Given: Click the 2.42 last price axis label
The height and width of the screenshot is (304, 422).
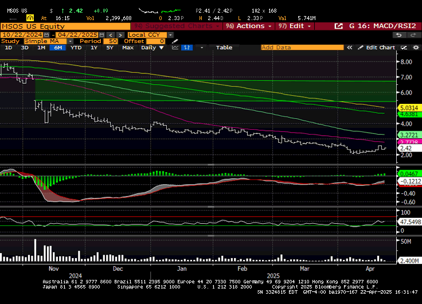Looking at the screenshot, I should (409, 149).
